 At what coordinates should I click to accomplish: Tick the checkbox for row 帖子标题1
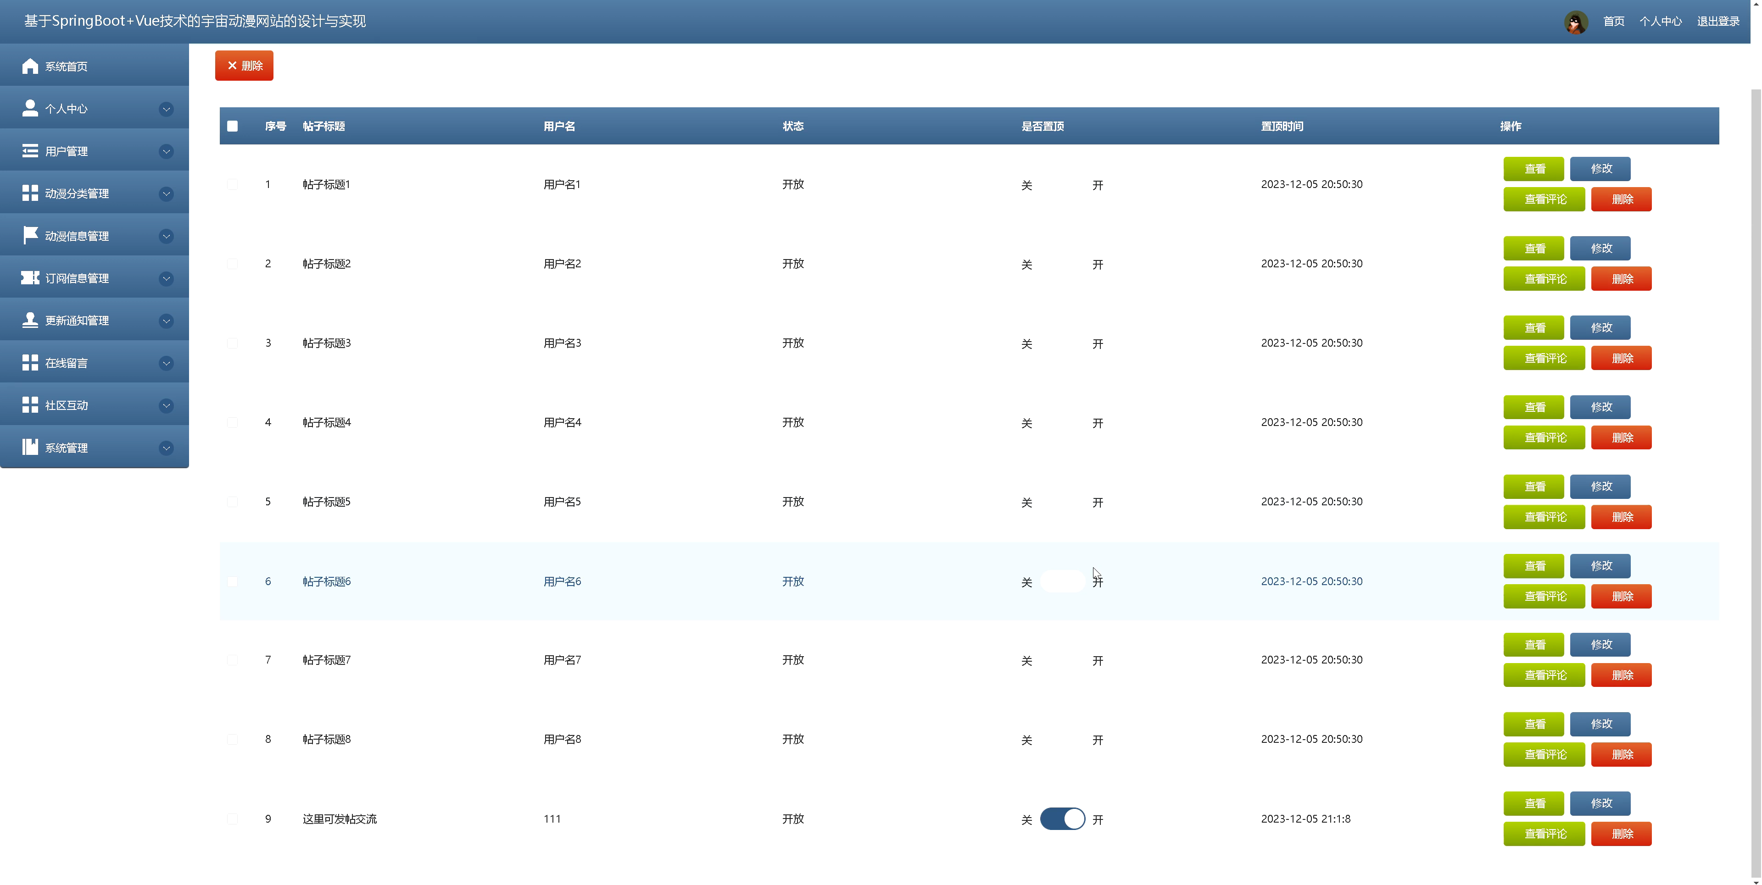[233, 184]
